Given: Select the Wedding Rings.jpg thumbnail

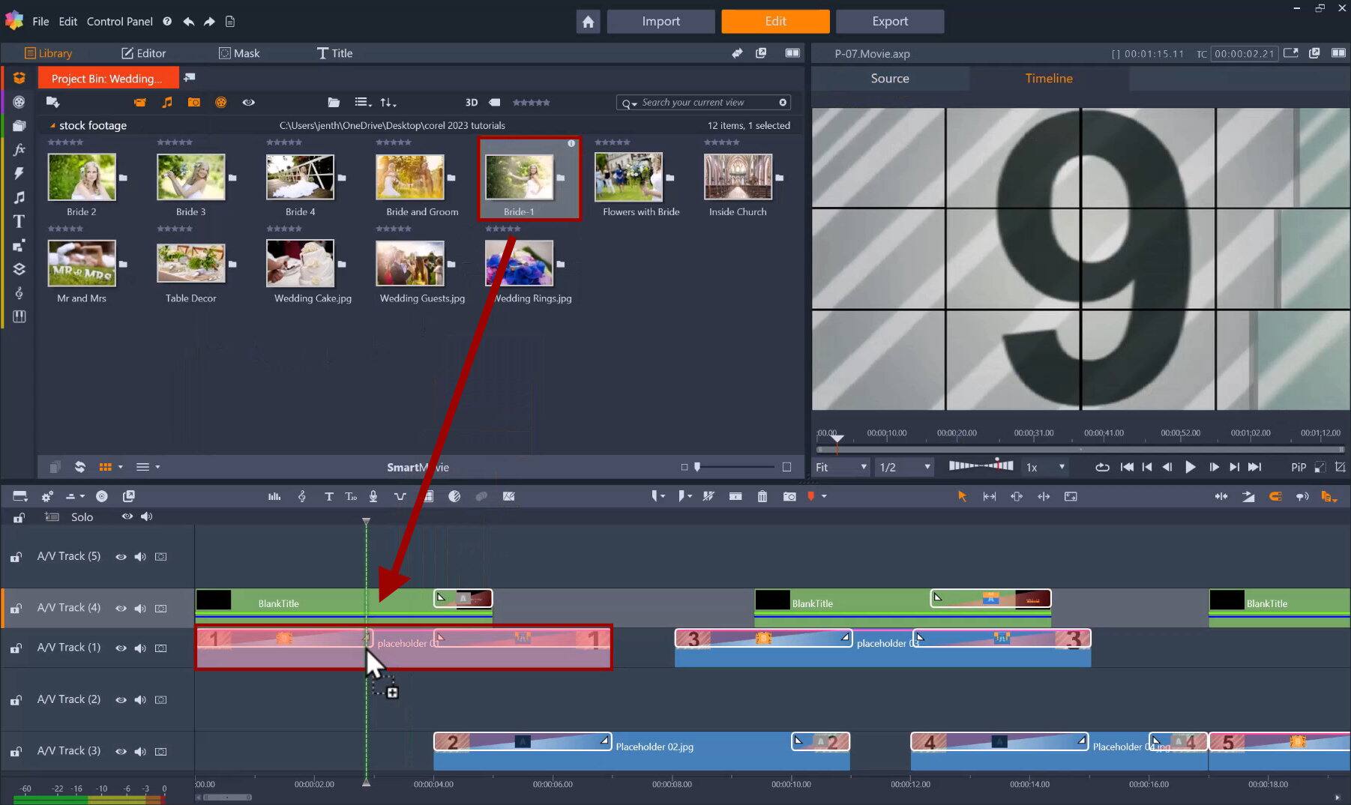Looking at the screenshot, I should click(518, 264).
